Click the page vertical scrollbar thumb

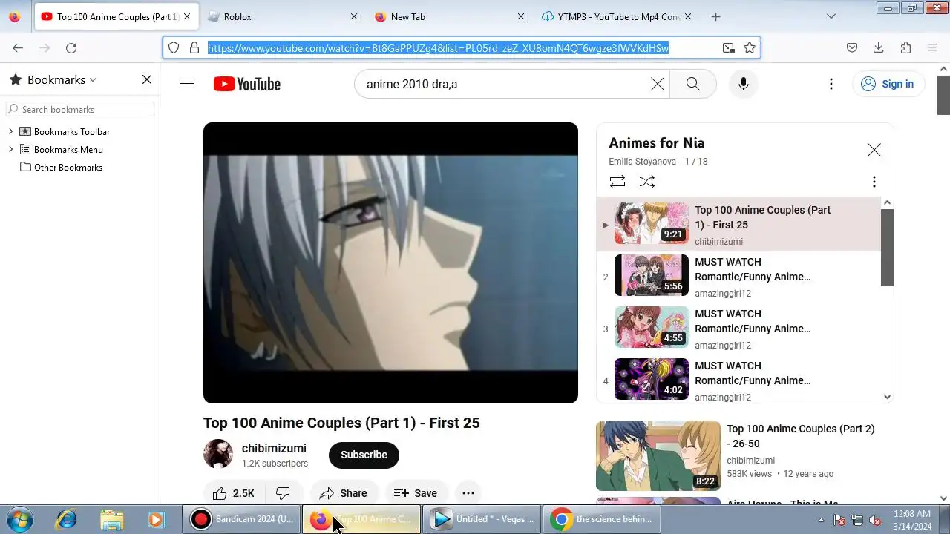click(943, 95)
